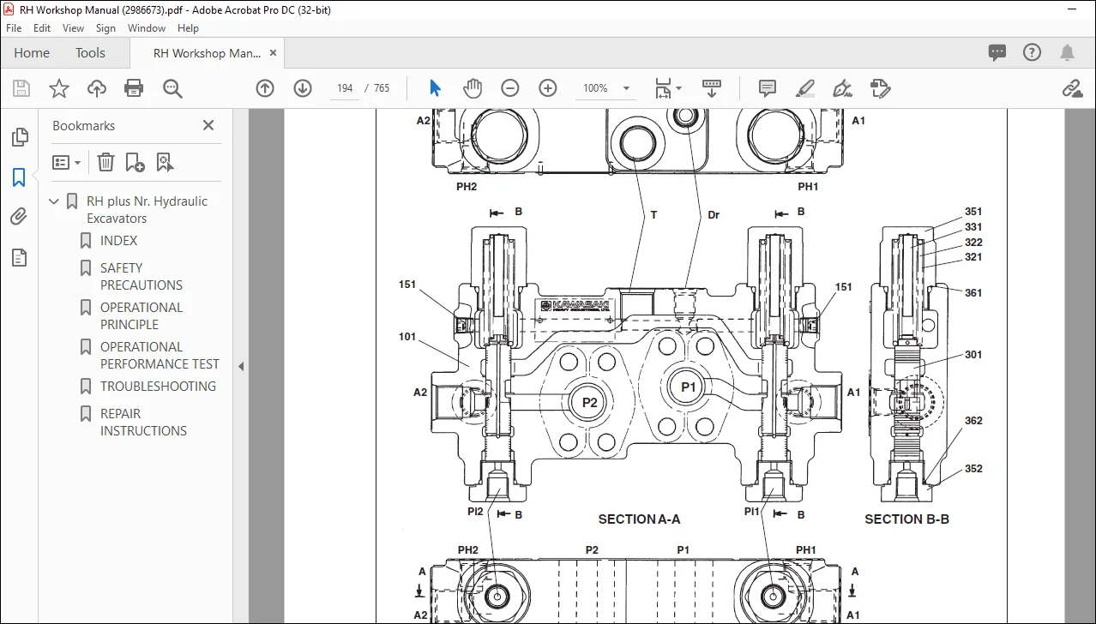Go to previous page with up arrow
This screenshot has height=624, width=1096.
[x=265, y=88]
